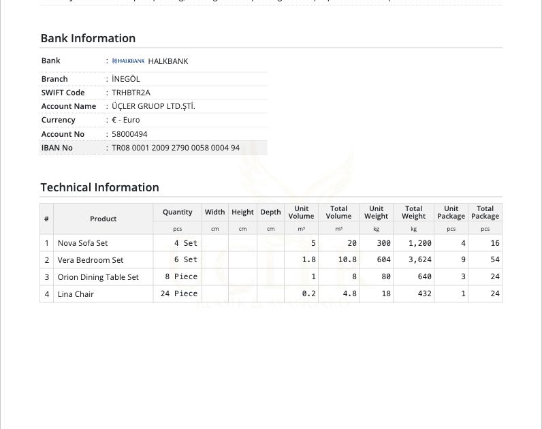Select SWIFT code TRHBTR2A
542x429 pixels.
coord(131,93)
